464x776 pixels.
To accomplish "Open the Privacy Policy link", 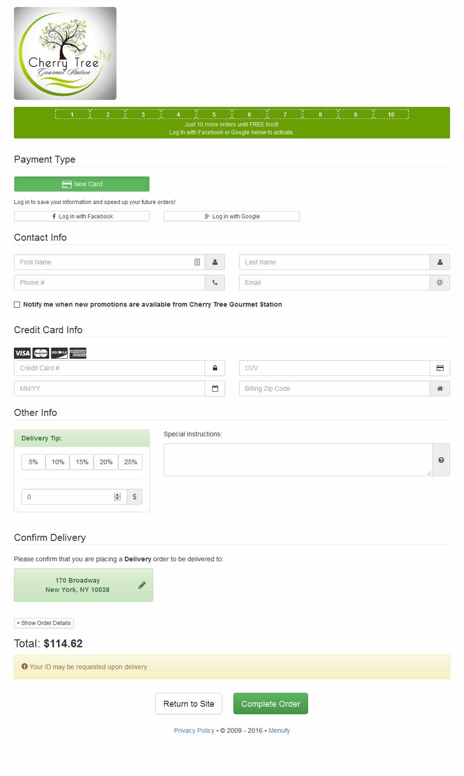I will tap(194, 730).
